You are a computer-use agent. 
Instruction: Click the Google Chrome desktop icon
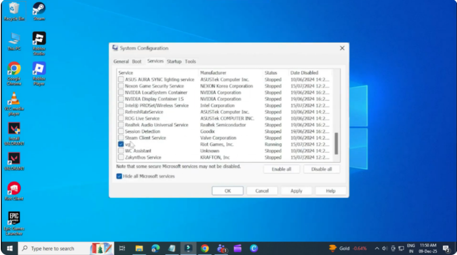coord(14,69)
